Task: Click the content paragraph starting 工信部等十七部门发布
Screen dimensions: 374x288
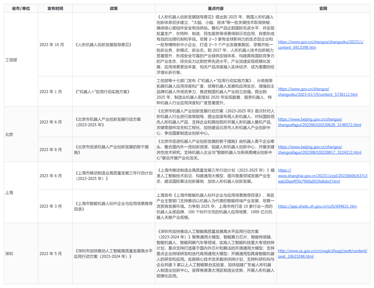Action: click(215, 92)
